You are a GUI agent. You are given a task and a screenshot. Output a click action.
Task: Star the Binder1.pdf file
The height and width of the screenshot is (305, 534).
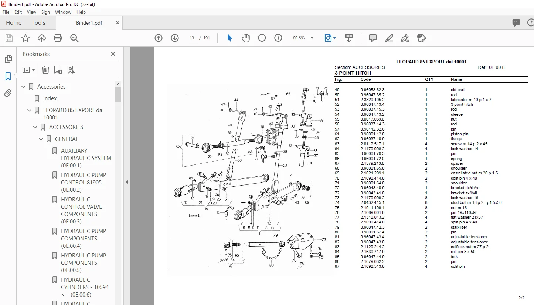[25, 38]
